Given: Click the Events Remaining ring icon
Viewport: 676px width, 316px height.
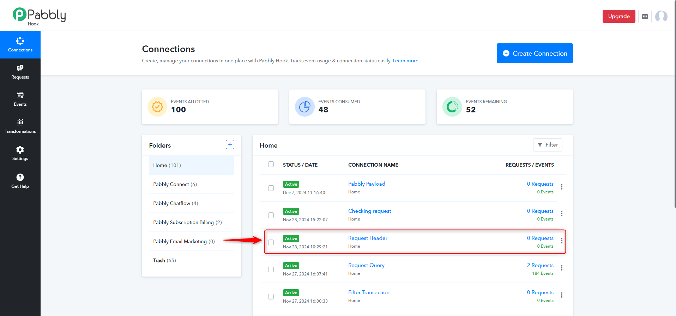Looking at the screenshot, I should point(452,107).
